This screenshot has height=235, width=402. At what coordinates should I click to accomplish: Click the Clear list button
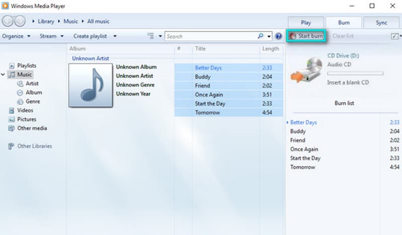click(343, 36)
